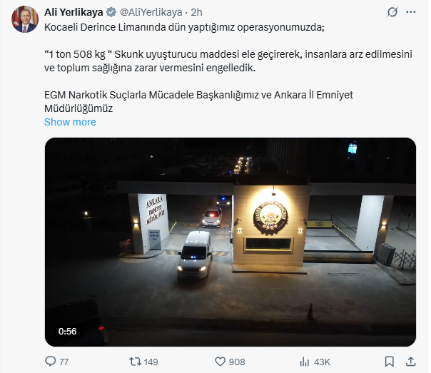The height and width of the screenshot is (373, 431).
Task: Bookmark this post
Action: (x=389, y=362)
